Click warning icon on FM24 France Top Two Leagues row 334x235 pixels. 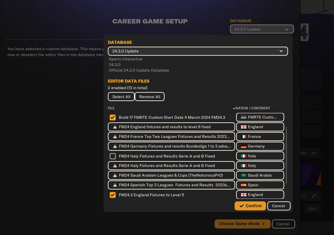(x=115, y=137)
